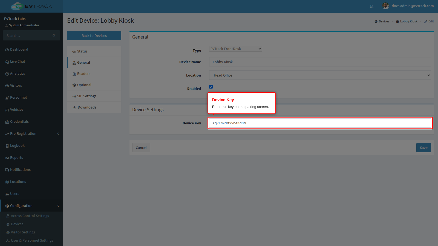
Task: Expand the Pre-Registration menu
Action: coord(31,134)
